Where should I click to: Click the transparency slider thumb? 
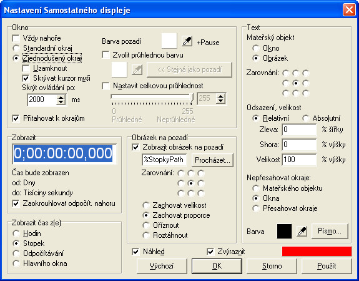click(192, 98)
